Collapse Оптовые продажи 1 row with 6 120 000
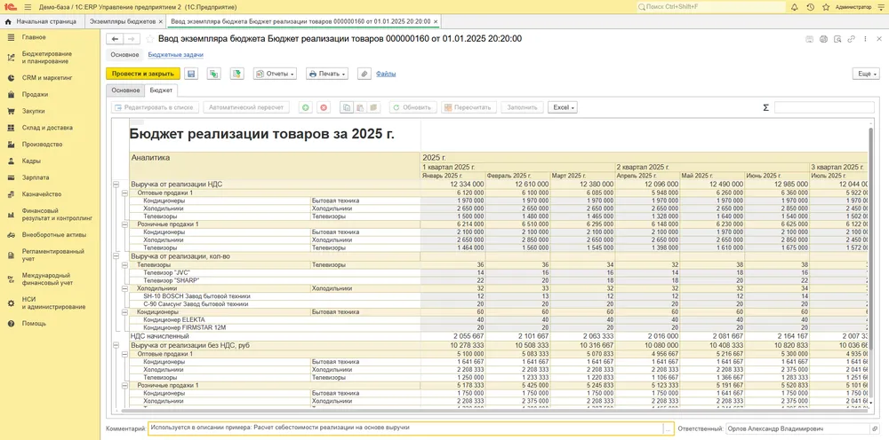 (124, 192)
